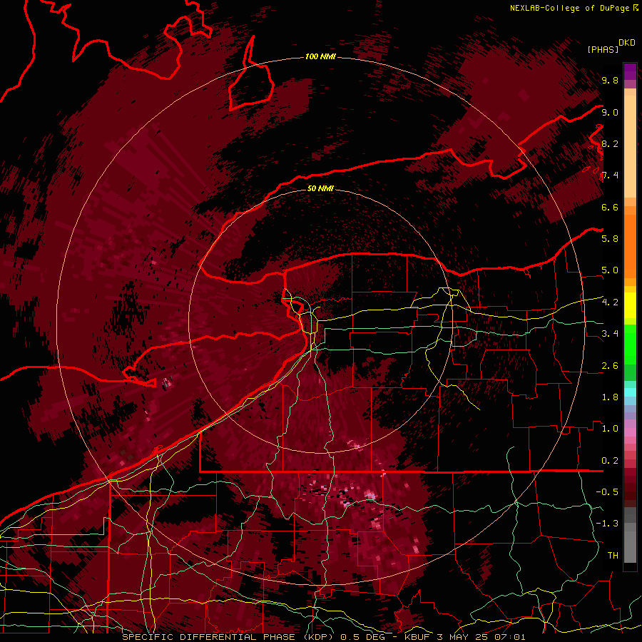The width and height of the screenshot is (642, 642).
Task: Click the 8.2 scale value
Action: (610, 143)
